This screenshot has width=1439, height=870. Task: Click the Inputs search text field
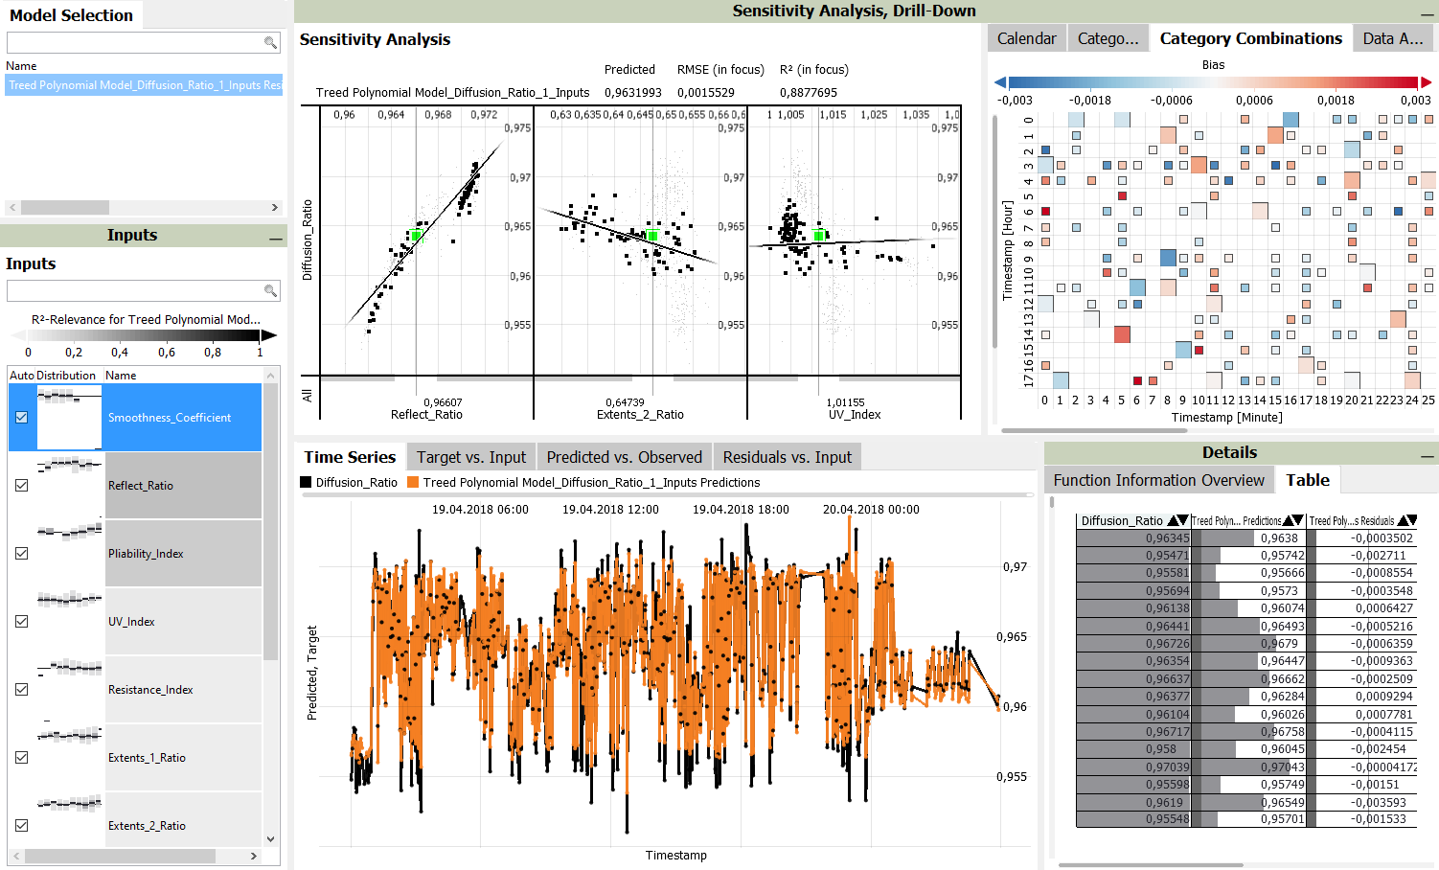pos(134,290)
